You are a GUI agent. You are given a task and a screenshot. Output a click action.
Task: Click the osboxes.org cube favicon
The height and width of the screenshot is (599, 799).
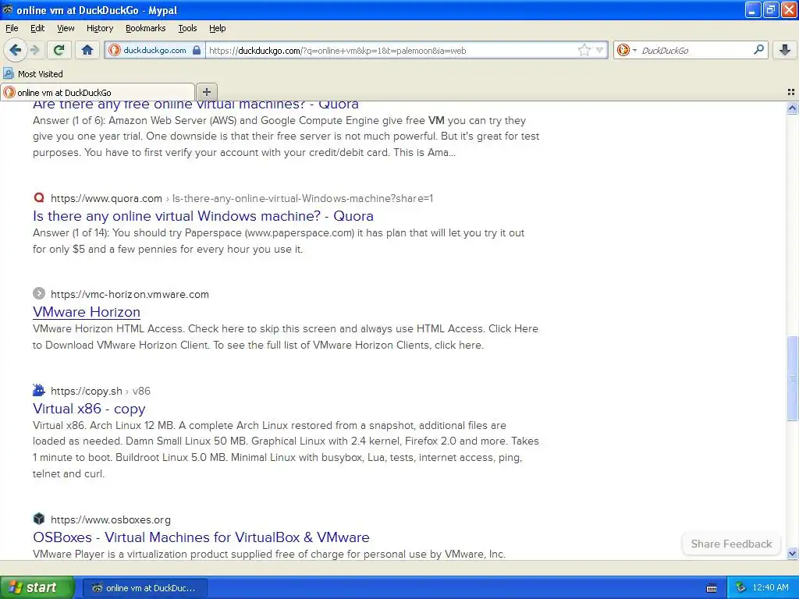(39, 519)
